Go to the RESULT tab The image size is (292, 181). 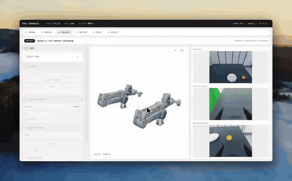113,32
